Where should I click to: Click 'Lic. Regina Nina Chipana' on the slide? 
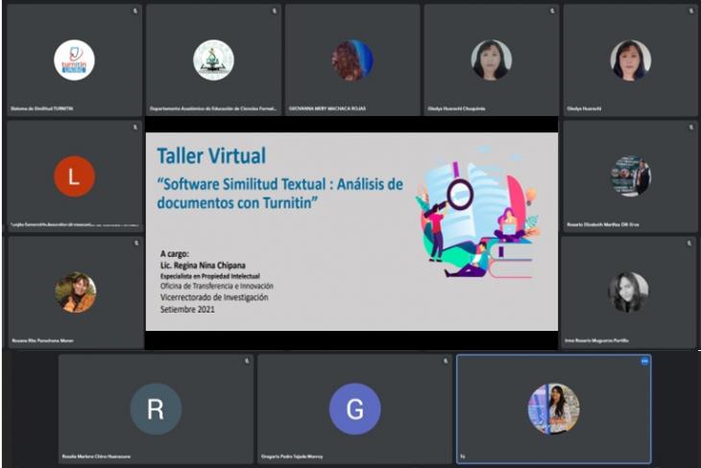tap(203, 266)
